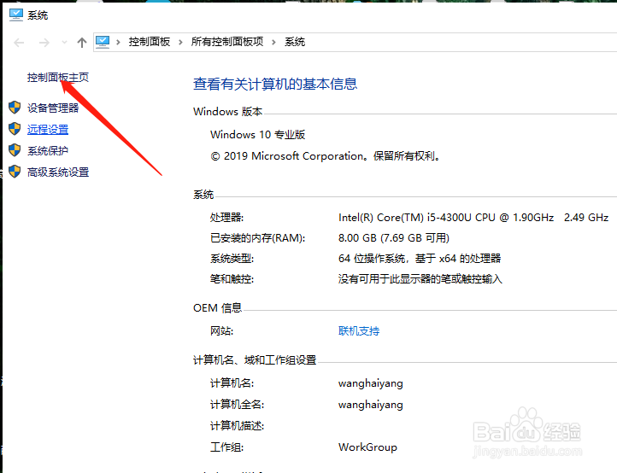Click the 没有可用于此显示器的笔或触控输入 text

[x=420, y=279]
